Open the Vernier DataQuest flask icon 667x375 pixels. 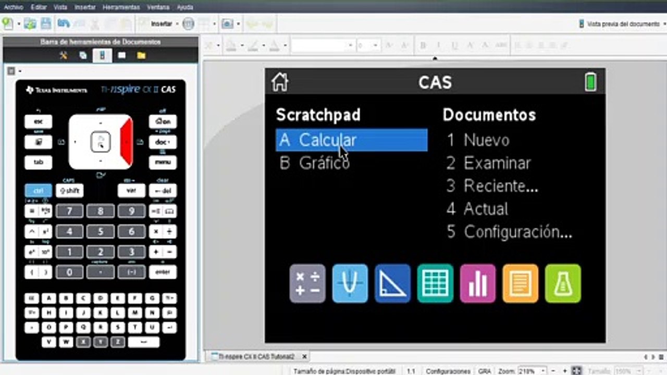(563, 283)
